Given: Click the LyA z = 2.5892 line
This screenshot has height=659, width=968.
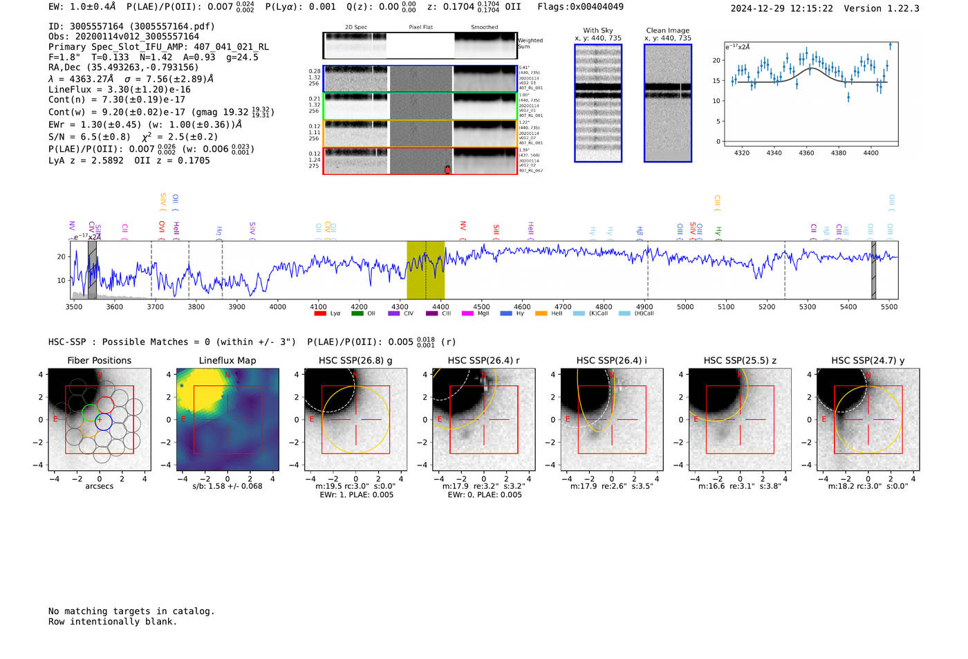Looking at the screenshot, I should click(x=129, y=160).
